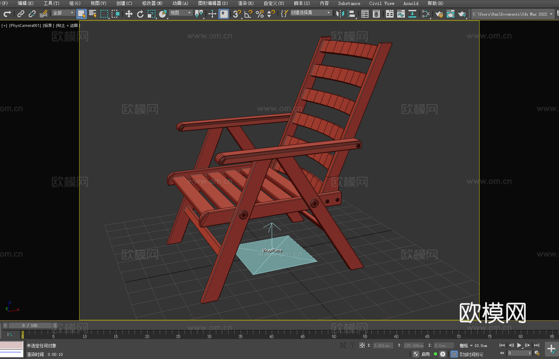Screen dimensions: 559x359
Task: Open Select by Name list icon
Action: click(x=93, y=14)
